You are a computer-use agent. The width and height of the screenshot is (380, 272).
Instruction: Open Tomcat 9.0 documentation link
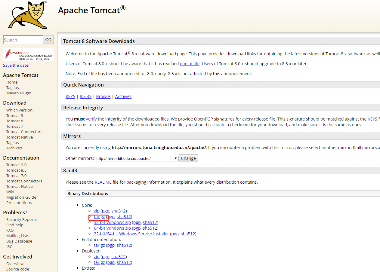tap(17, 165)
